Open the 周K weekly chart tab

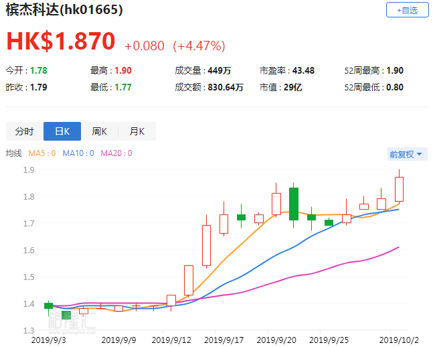tap(100, 131)
